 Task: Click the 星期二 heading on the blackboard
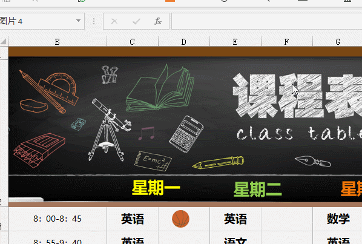(257, 189)
